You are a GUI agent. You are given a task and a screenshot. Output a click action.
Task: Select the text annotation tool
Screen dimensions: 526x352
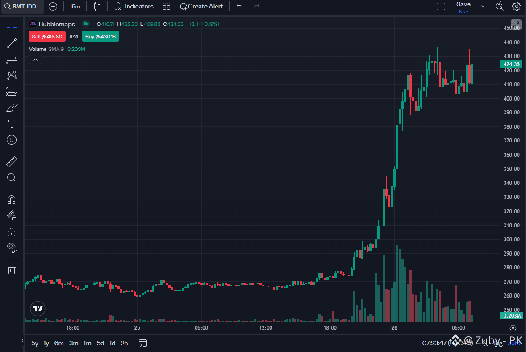click(12, 124)
